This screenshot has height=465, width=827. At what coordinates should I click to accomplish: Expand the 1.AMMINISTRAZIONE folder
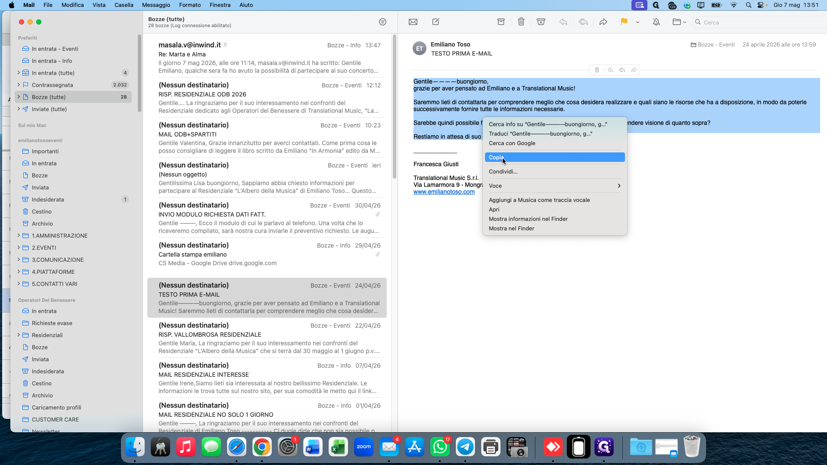click(19, 236)
